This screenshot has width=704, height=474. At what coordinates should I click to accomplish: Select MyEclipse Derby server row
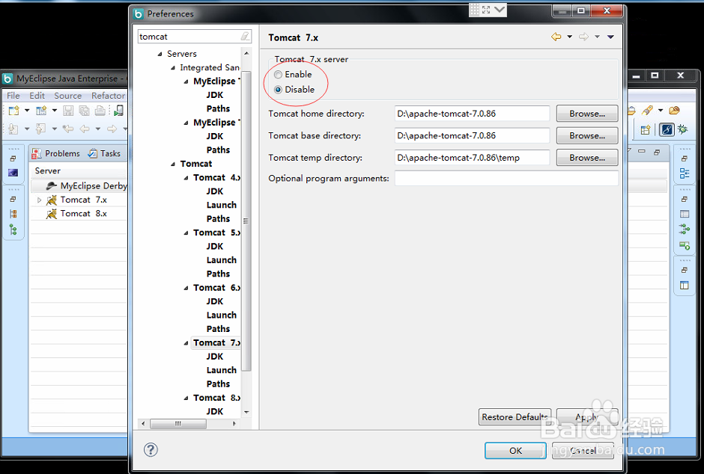click(79, 186)
